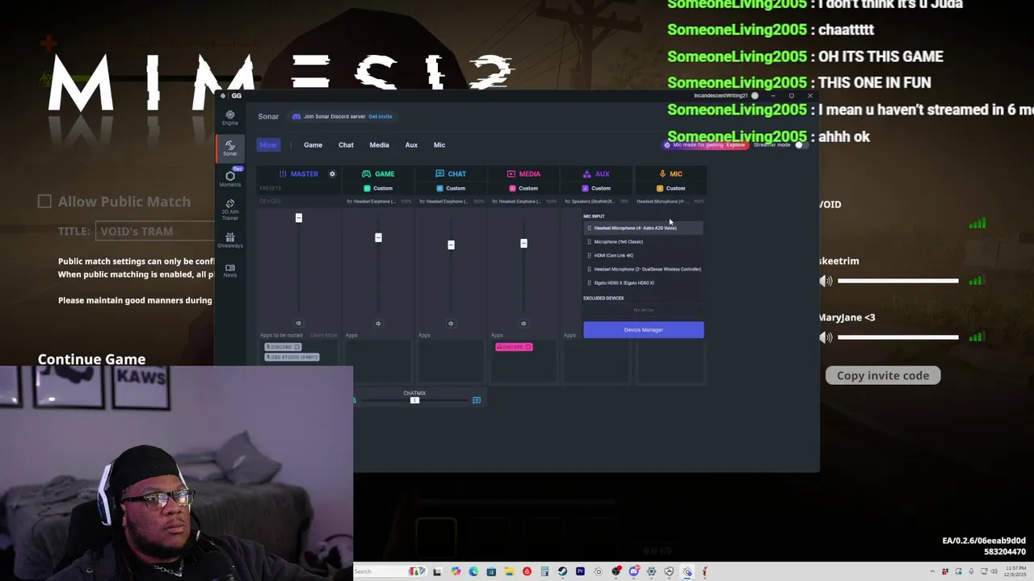Screen dimensions: 1034x581
Task: Open Microsoft Edge from the taskbar
Action: 473,571
